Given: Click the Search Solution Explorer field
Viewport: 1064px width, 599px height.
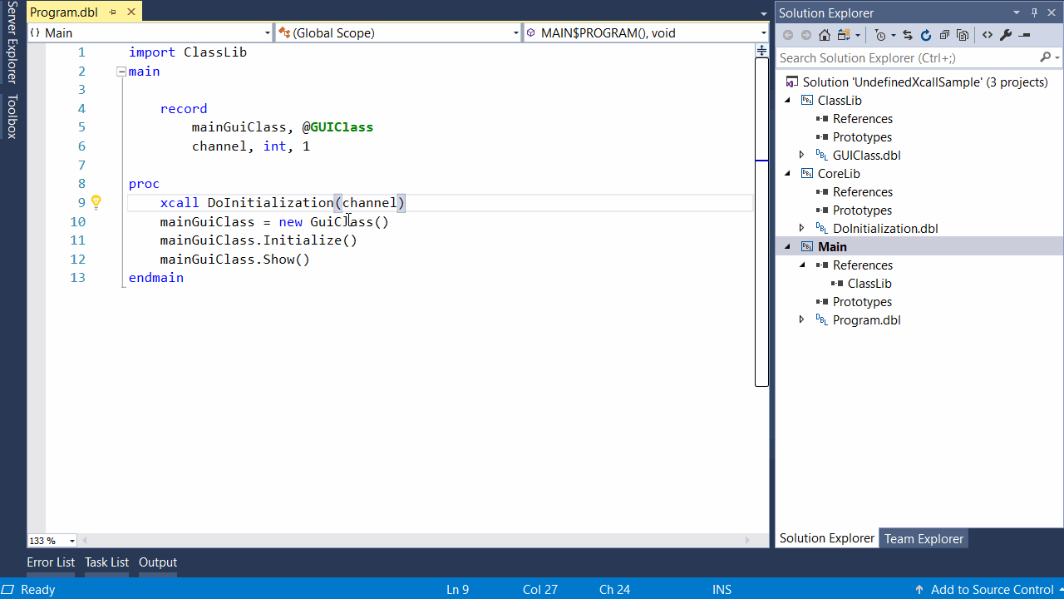Looking at the screenshot, I should (x=908, y=57).
